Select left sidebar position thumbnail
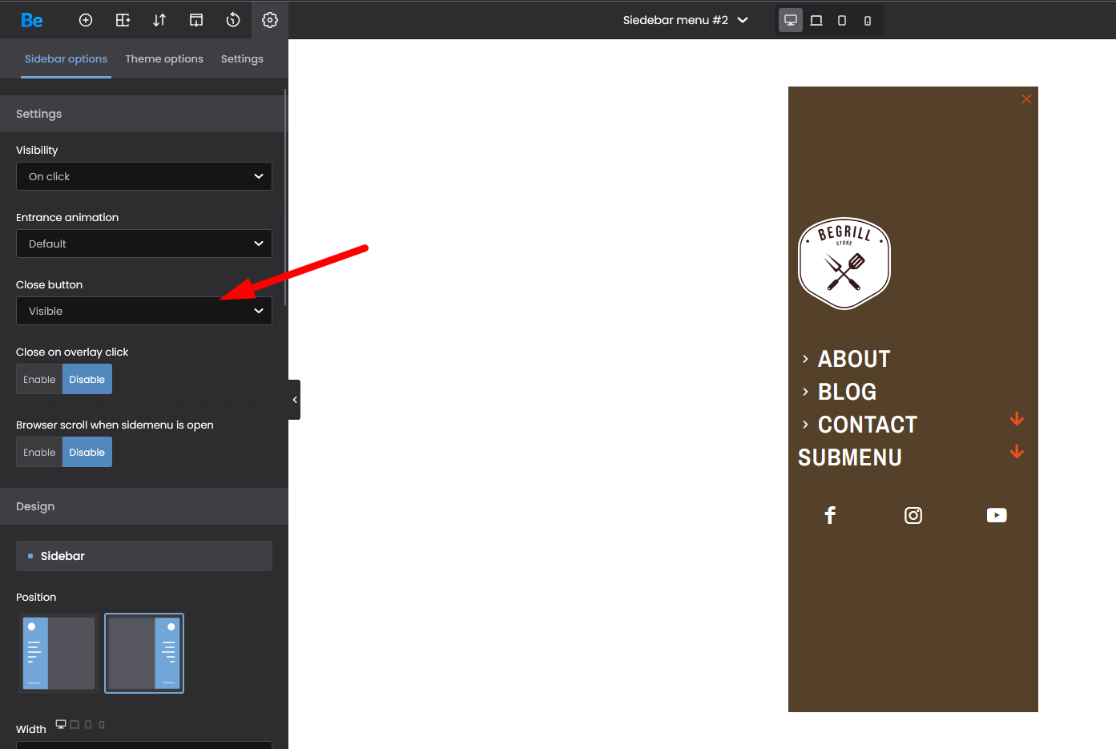Screen dimensions: 1116x749 coord(59,653)
